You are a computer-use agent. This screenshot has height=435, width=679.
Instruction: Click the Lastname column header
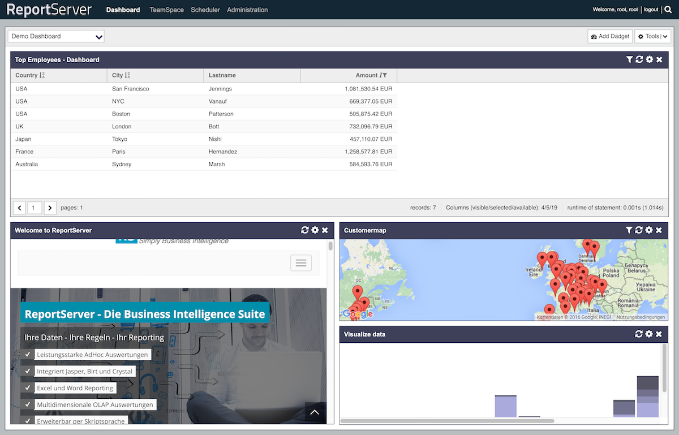click(x=252, y=75)
